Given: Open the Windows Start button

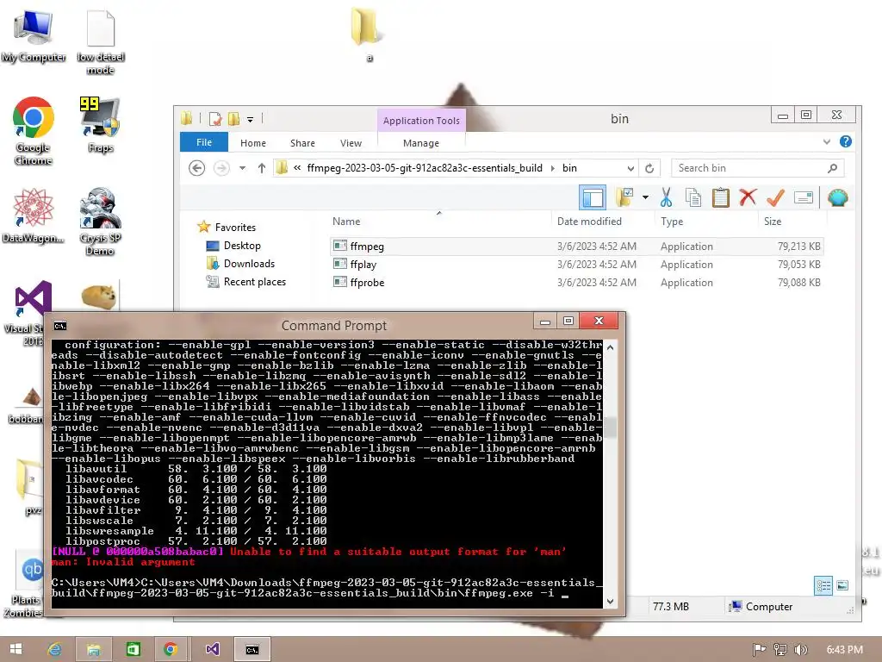Looking at the screenshot, I should pos(16,649).
